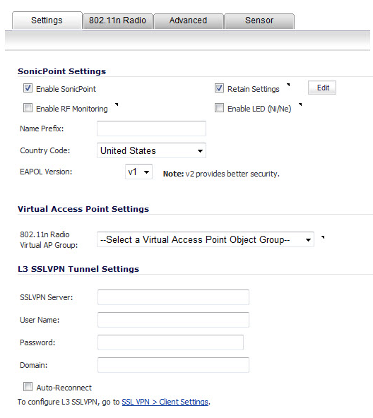This screenshot has height=418, width=373.
Task: Click tooltip arrow beside Enable LED (Ni/Ne)
Action: 300,104
